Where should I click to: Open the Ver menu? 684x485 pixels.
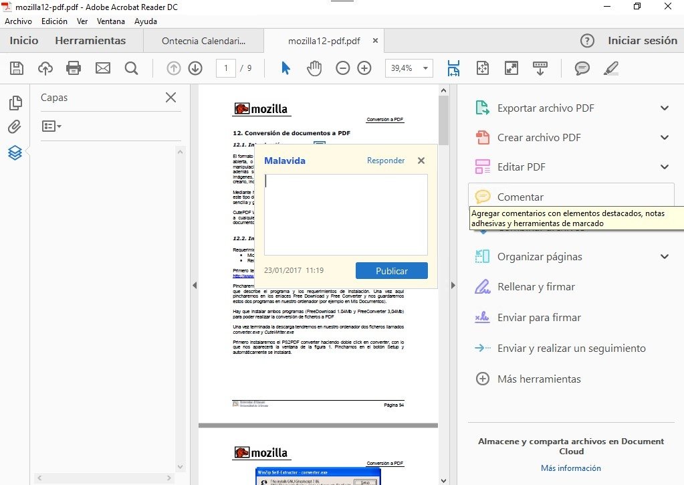click(x=82, y=21)
